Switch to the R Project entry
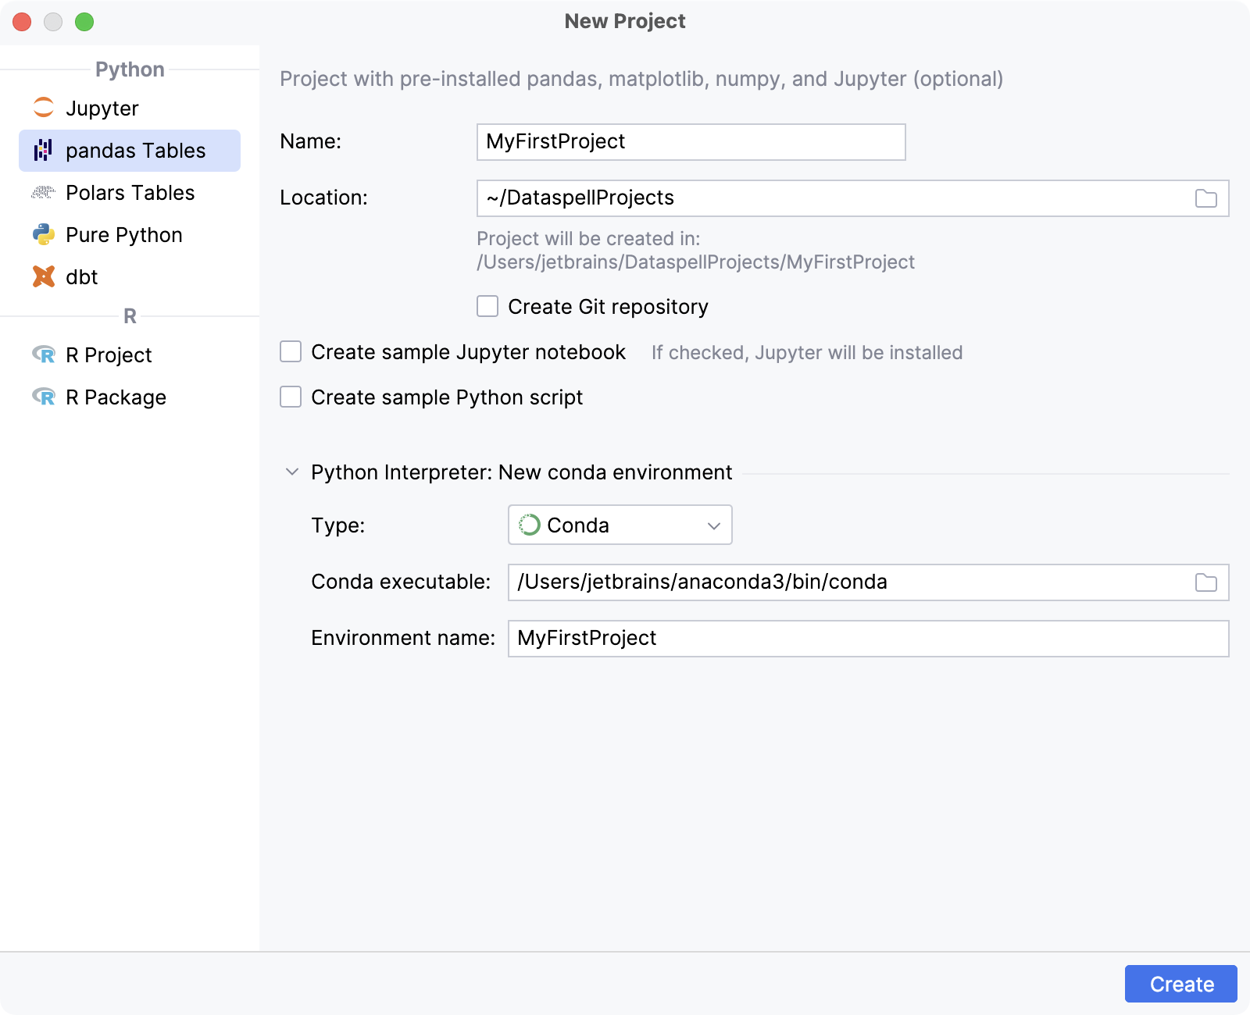1250x1015 pixels. (109, 354)
